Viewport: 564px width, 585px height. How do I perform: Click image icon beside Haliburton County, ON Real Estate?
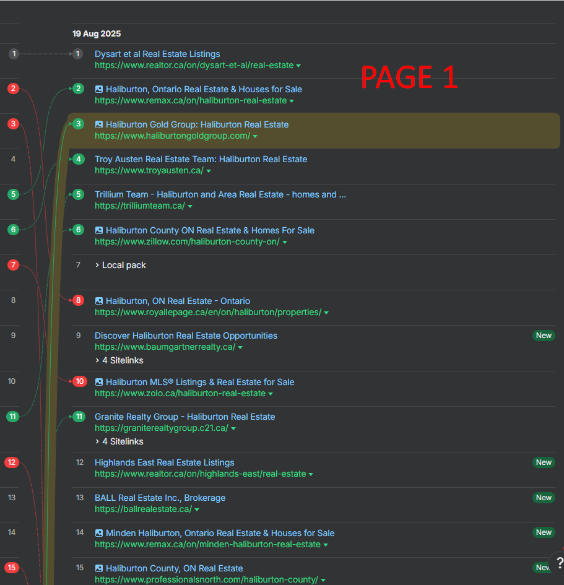(x=99, y=568)
